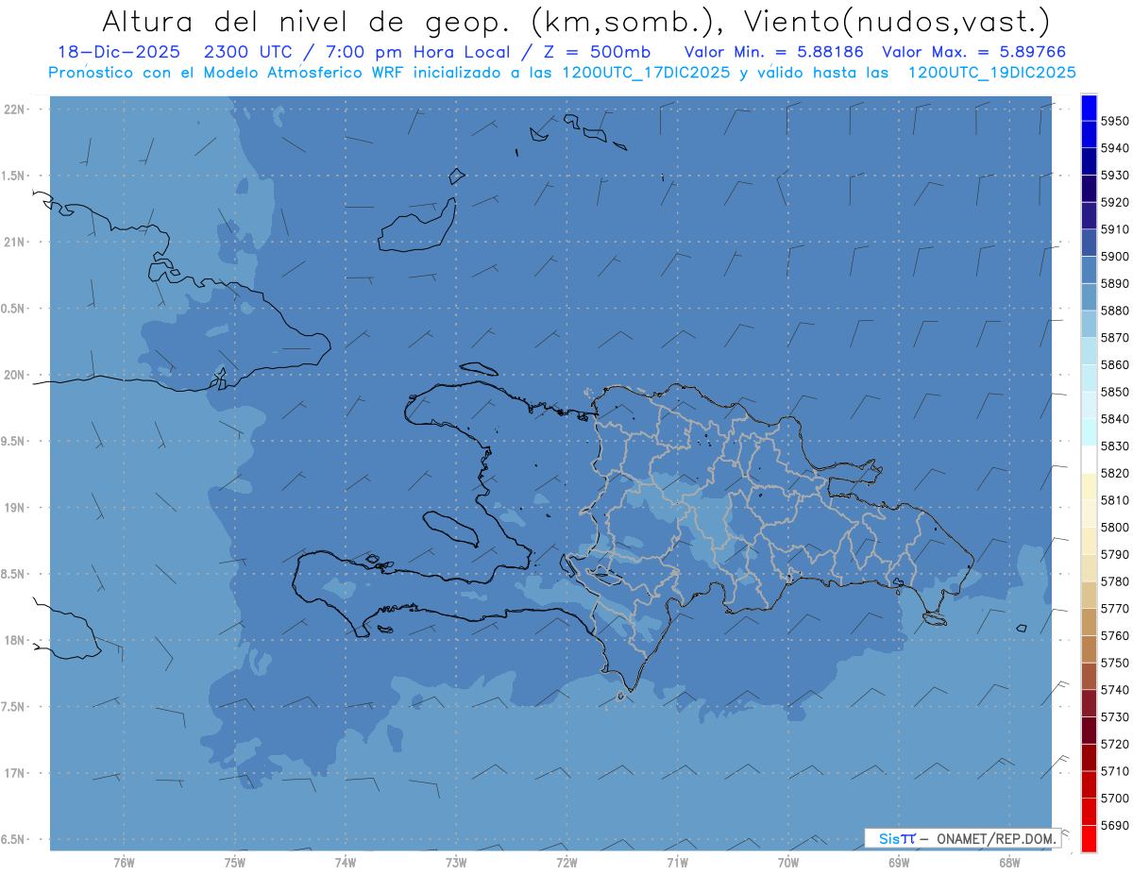
Task: Click the '1200UTC_17DIC2025' initialization timestamp
Action: pyautogui.click(x=645, y=72)
